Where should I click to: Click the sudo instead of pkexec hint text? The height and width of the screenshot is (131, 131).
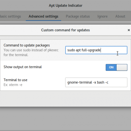pyautogui.click(x=41, y=50)
